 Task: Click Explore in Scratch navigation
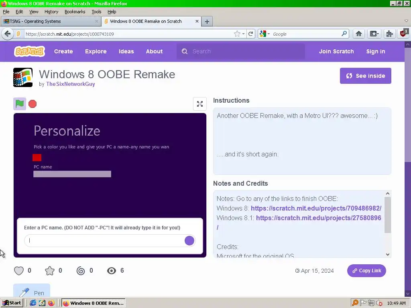(96, 51)
